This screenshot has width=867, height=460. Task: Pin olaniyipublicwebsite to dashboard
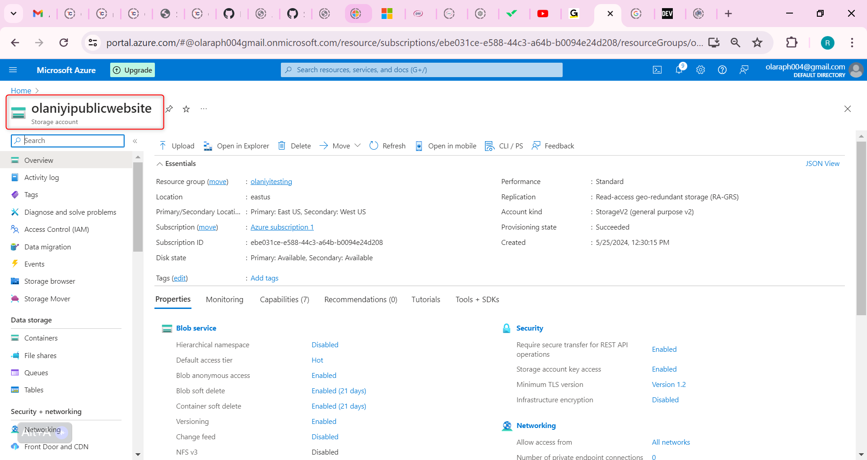[x=169, y=109]
